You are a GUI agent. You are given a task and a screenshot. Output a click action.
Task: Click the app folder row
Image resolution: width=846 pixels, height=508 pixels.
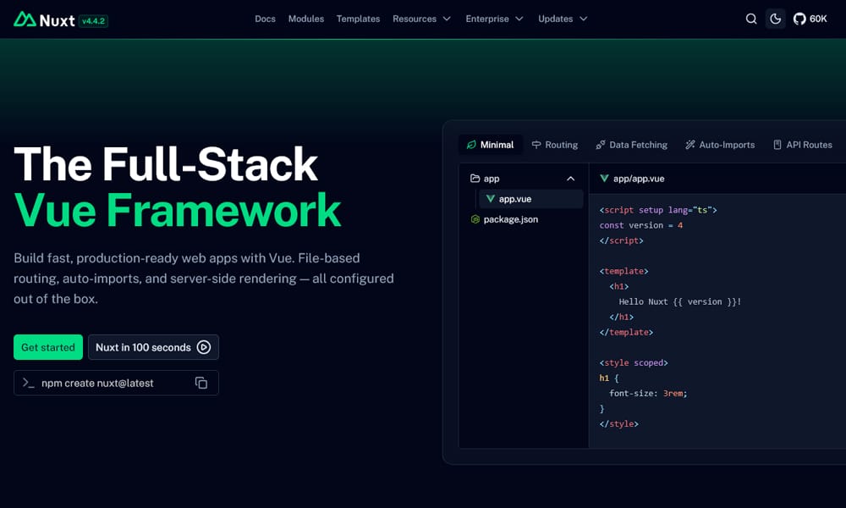coord(523,179)
